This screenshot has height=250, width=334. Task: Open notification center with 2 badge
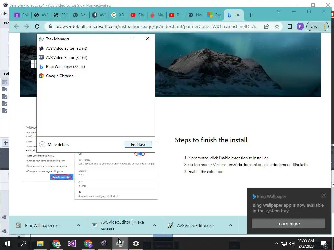[324, 243]
